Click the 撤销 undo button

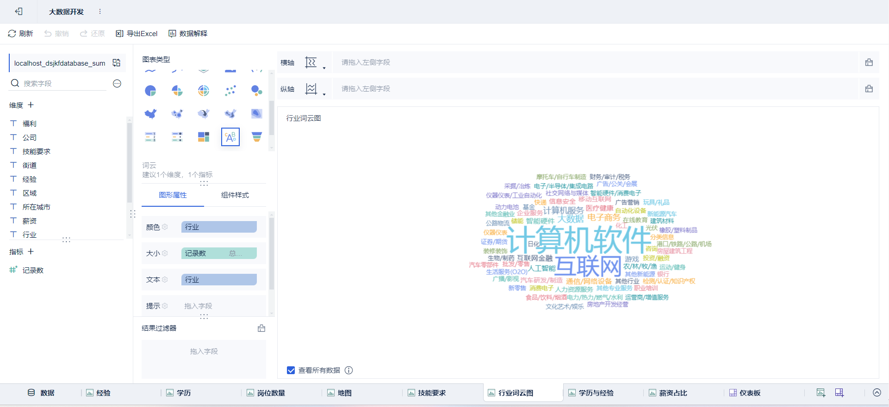(x=56, y=34)
